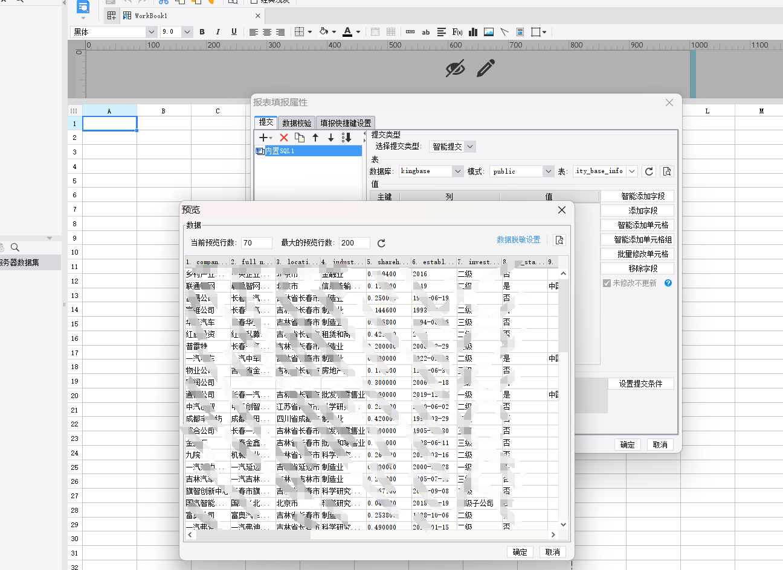This screenshot has height=570, width=783.
Task: Switch to the 填报快捷键设置 tab
Action: click(346, 123)
